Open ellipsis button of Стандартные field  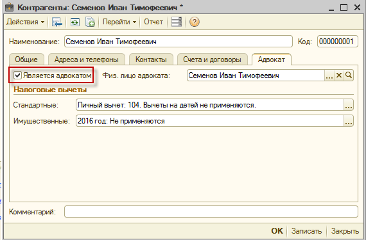tap(349, 105)
